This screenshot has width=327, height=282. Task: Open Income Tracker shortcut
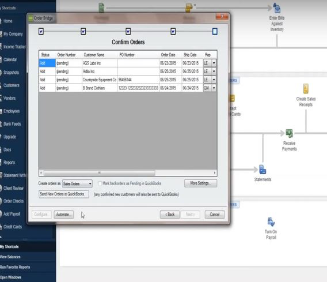(14, 47)
